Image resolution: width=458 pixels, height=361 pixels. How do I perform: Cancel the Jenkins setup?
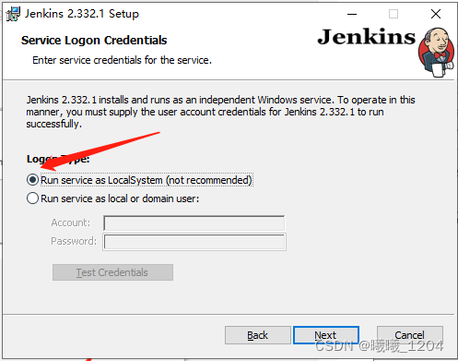[x=410, y=335]
